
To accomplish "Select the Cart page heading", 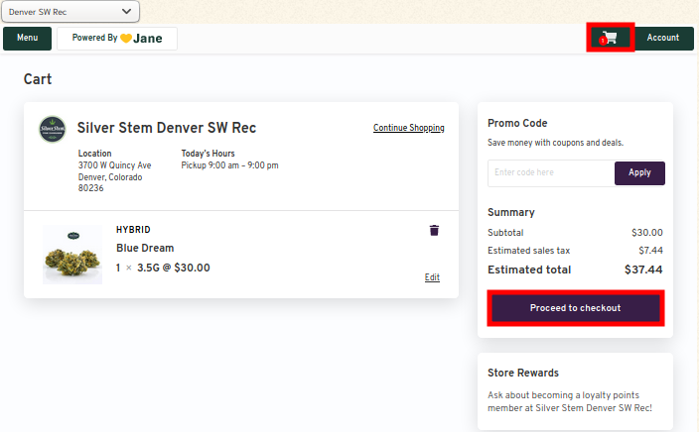I will pos(38,79).
